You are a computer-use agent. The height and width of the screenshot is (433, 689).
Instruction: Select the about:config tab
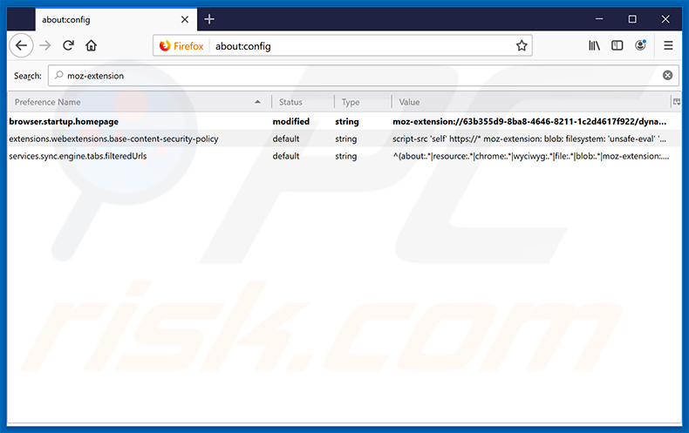(116, 19)
